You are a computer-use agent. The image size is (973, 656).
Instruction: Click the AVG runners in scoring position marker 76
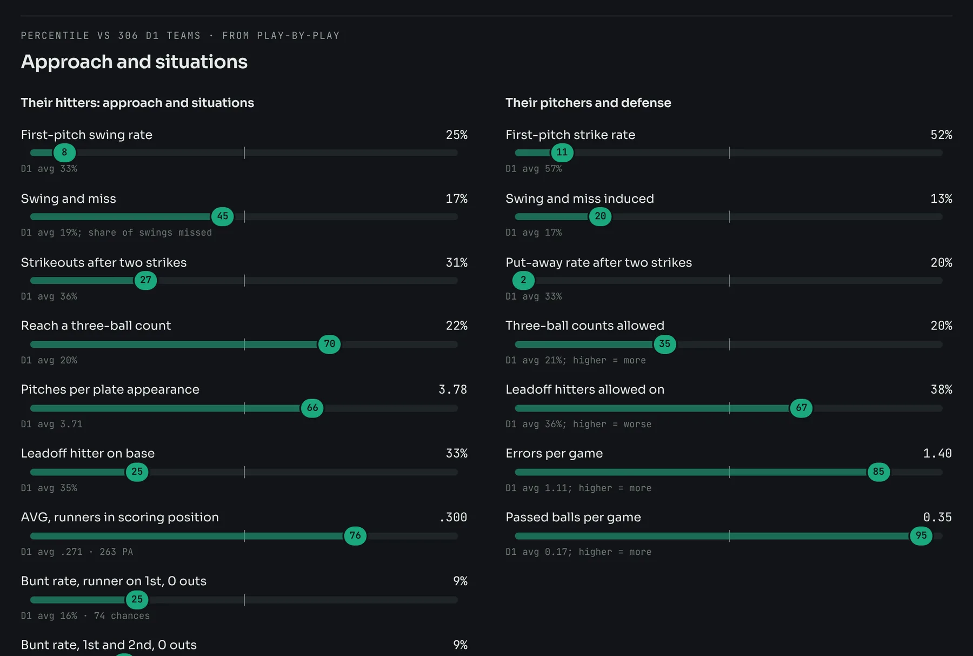click(355, 535)
